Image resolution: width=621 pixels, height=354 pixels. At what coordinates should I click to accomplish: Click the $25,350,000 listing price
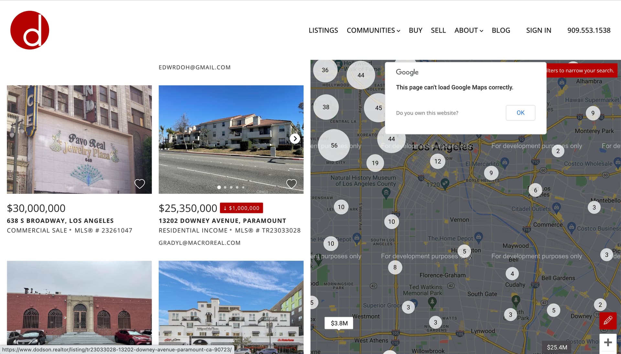point(188,208)
